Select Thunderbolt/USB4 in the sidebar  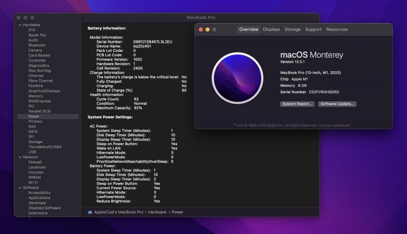tap(45, 147)
